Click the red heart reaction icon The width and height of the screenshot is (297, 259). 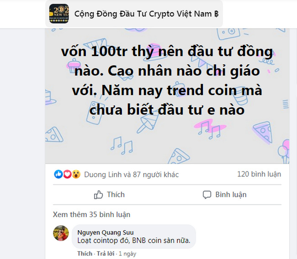[67, 174]
